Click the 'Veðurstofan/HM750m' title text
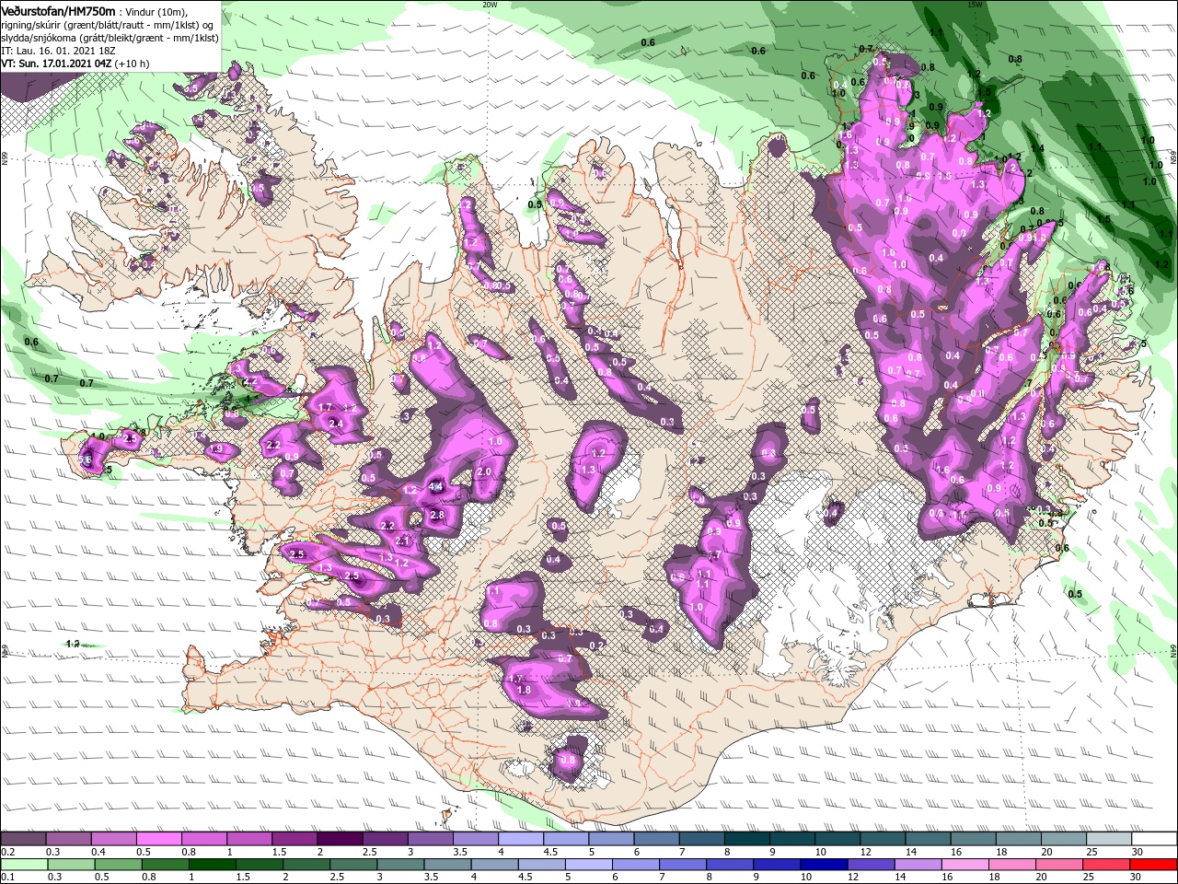The image size is (1178, 884). click(58, 10)
